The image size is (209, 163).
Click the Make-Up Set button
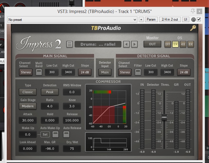pyautogui.click(x=45, y=134)
